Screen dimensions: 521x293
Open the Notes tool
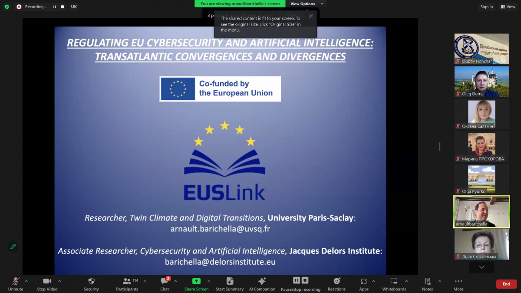[x=427, y=281]
